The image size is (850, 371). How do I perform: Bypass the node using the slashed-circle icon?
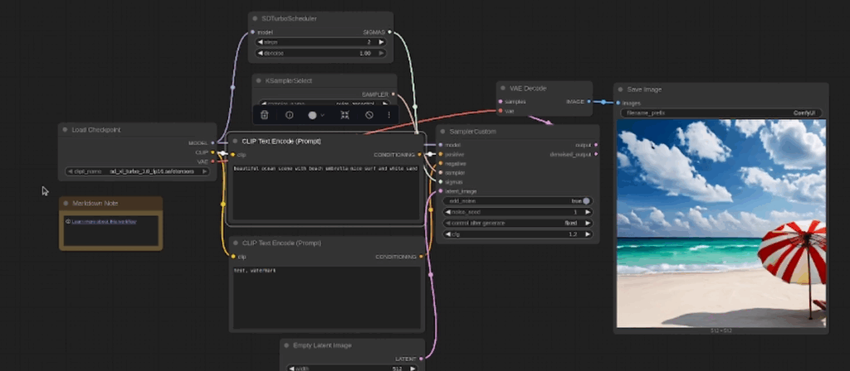pyautogui.click(x=369, y=115)
